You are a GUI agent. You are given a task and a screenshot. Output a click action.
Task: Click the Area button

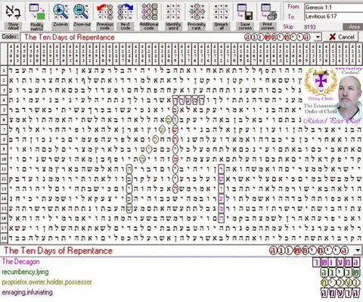tap(353, 26)
